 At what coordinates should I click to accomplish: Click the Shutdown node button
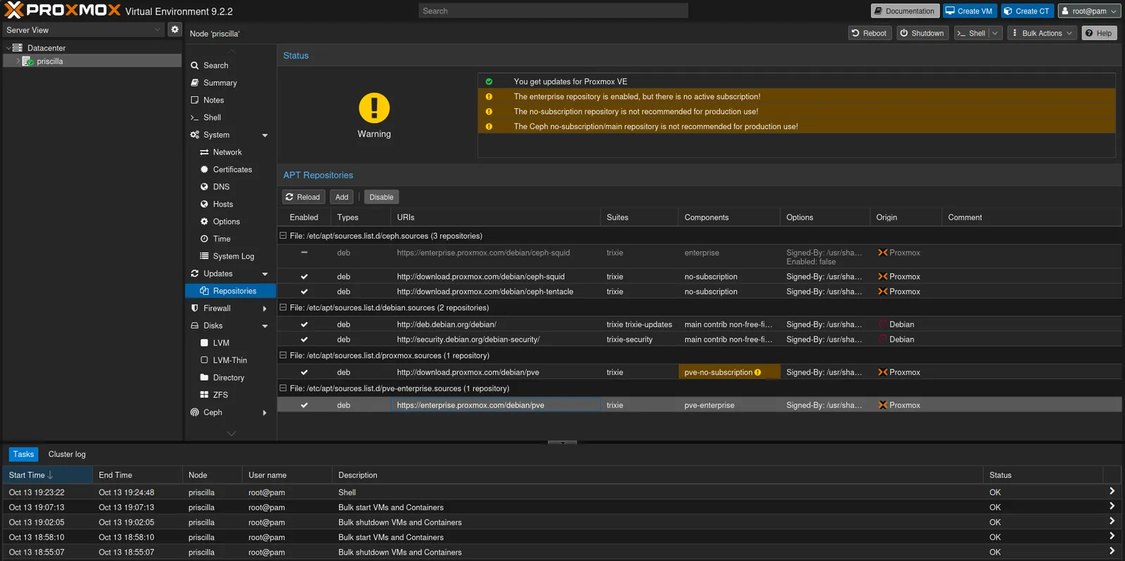pyautogui.click(x=922, y=33)
